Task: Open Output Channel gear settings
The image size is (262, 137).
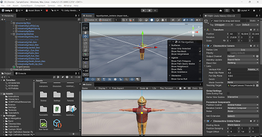Action: [x=257, y=56]
